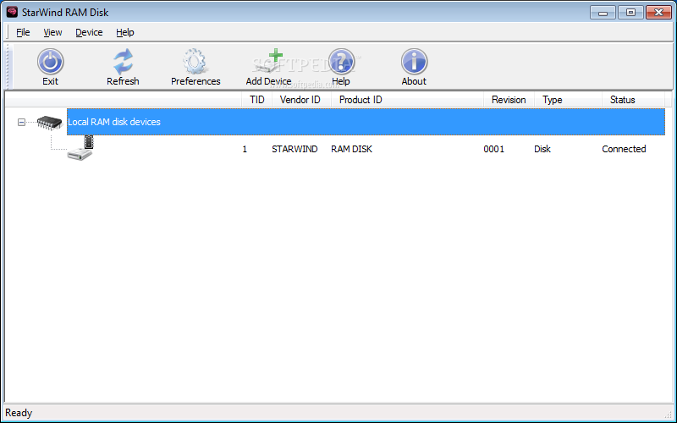Click TID value 1 in device row
Screen dimensions: 677x423
[245, 149]
